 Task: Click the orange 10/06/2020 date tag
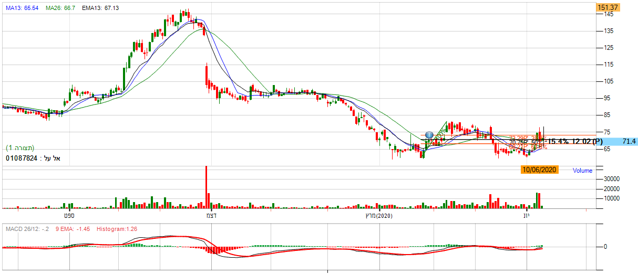[539, 170]
